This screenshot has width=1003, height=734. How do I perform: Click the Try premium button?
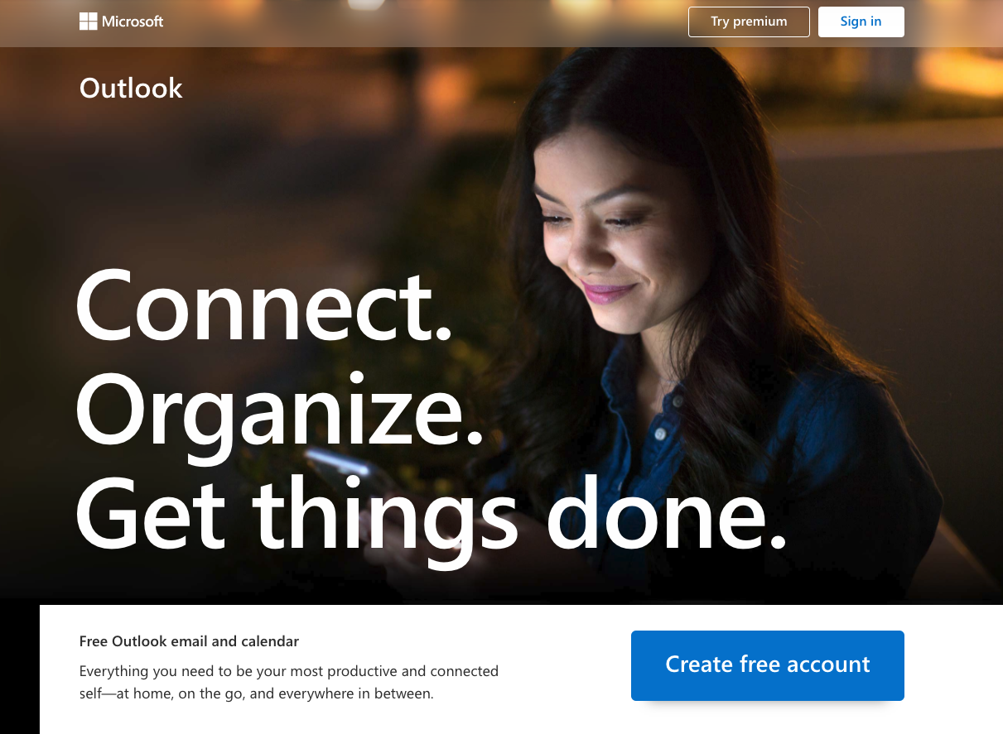[x=749, y=22]
